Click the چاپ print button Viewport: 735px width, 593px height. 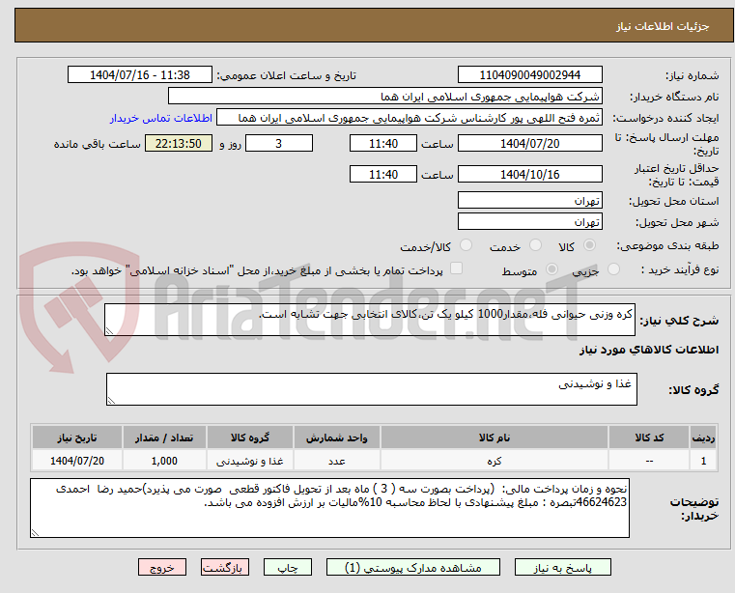[x=288, y=567]
